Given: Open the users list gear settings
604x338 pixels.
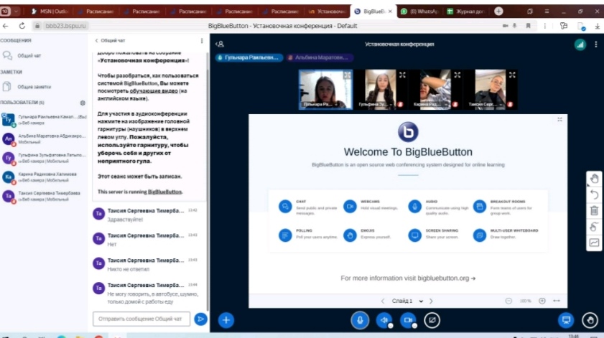Looking at the screenshot, I should (x=83, y=103).
